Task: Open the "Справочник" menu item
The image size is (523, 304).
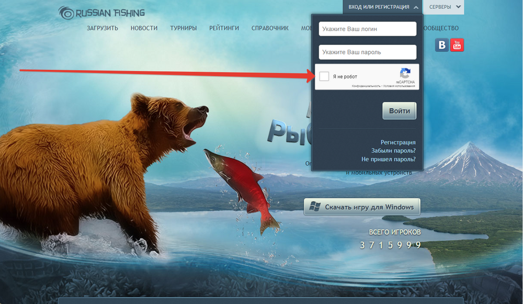Action: click(270, 28)
